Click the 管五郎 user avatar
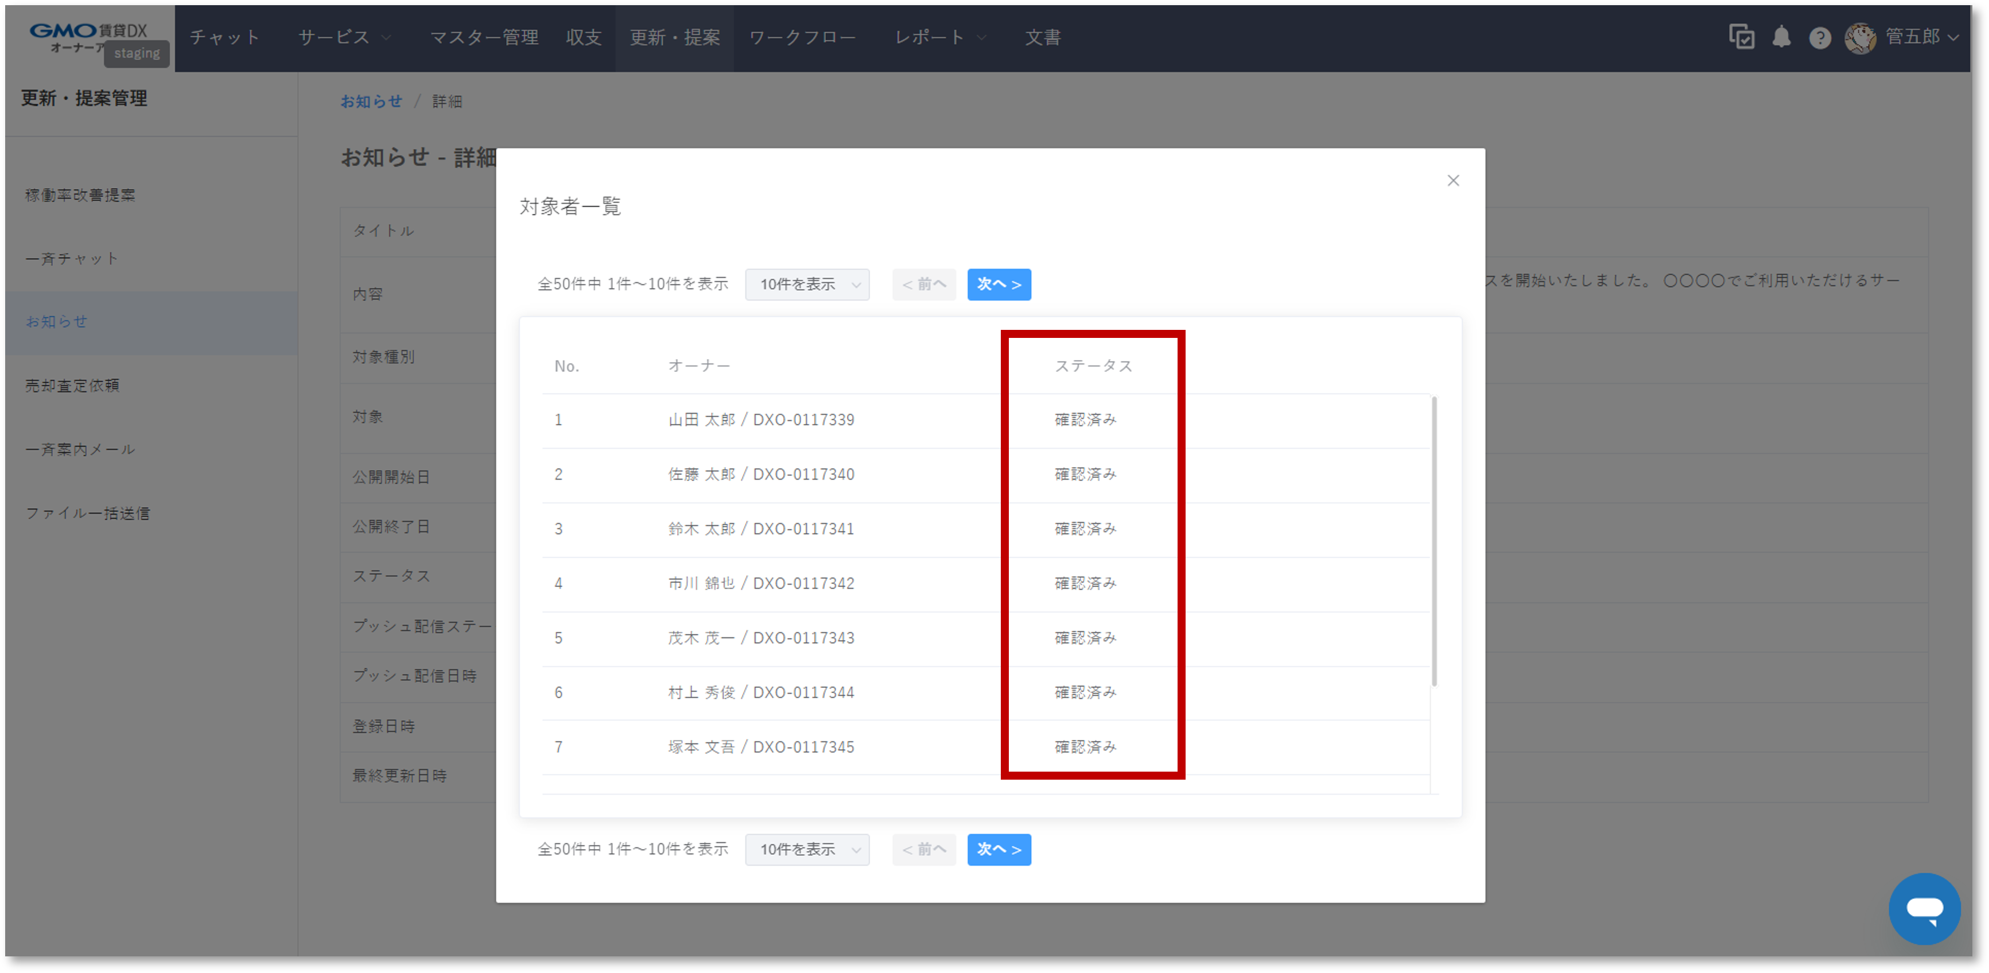This screenshot has width=1989, height=973. point(1861,37)
